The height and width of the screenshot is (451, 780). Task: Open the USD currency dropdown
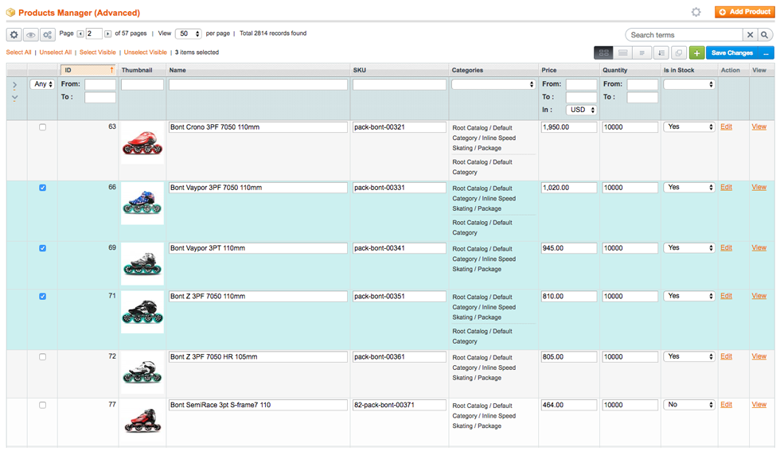tap(581, 110)
